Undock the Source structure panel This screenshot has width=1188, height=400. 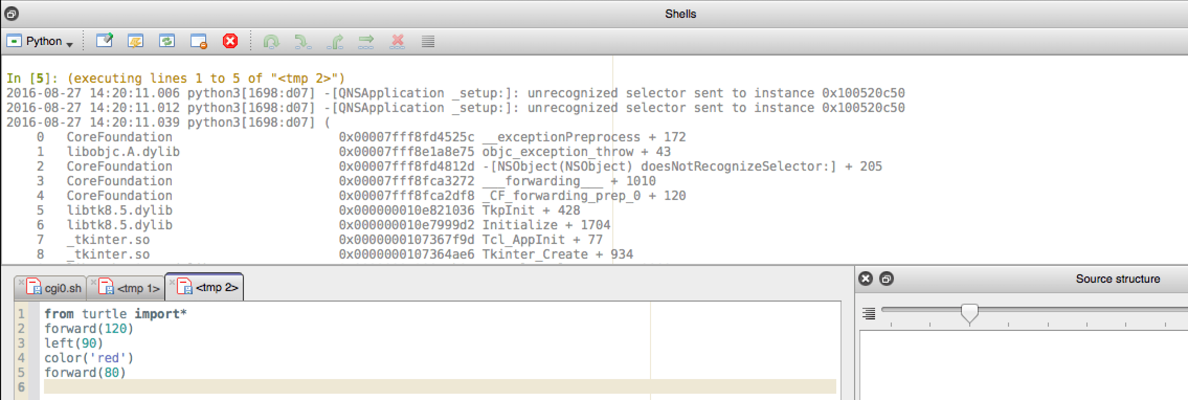(887, 279)
